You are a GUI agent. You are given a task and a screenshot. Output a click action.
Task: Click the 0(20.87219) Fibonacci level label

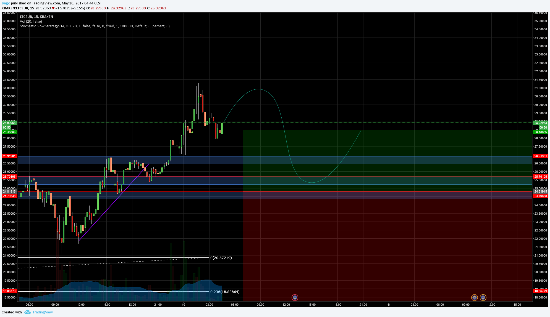tap(221, 258)
